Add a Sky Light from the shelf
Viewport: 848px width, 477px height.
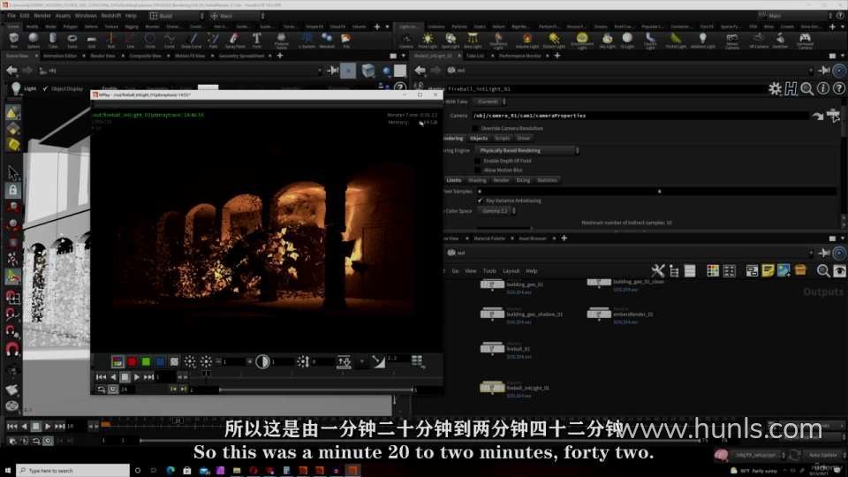click(608, 40)
